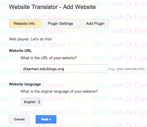Click the Website URL section heading
The image size is (147, 127).
pyautogui.click(x=20, y=51)
